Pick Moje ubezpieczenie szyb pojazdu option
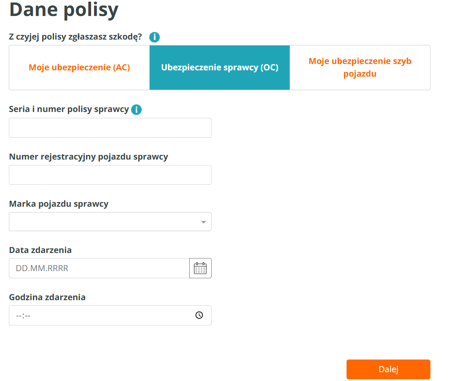Image resolution: width=449 pixels, height=381 pixels. click(x=360, y=67)
